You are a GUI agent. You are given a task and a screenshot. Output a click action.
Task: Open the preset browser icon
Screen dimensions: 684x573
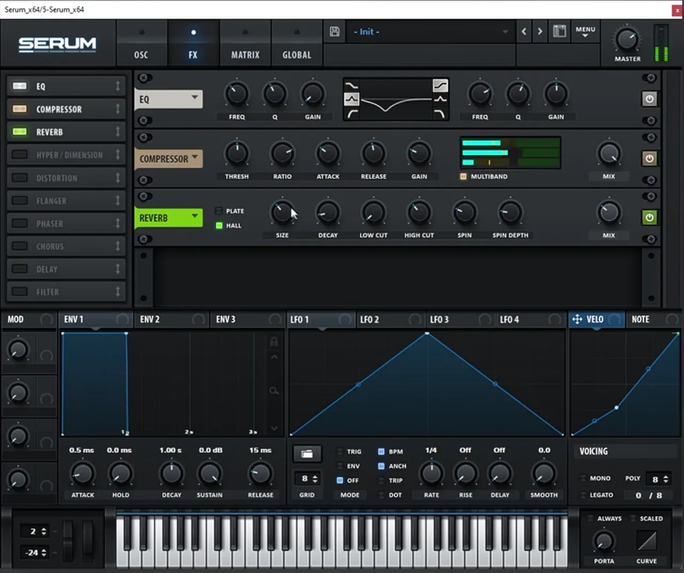pos(559,32)
